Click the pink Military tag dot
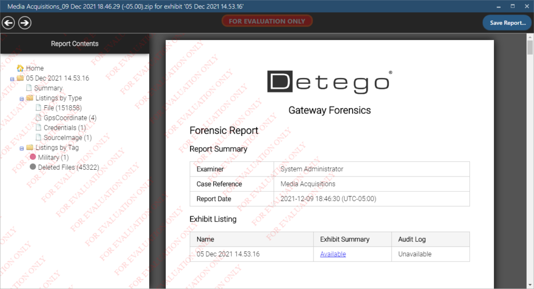The image size is (534, 289). [33, 157]
